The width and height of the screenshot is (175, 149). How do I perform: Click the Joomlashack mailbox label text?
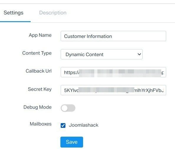click(x=84, y=125)
